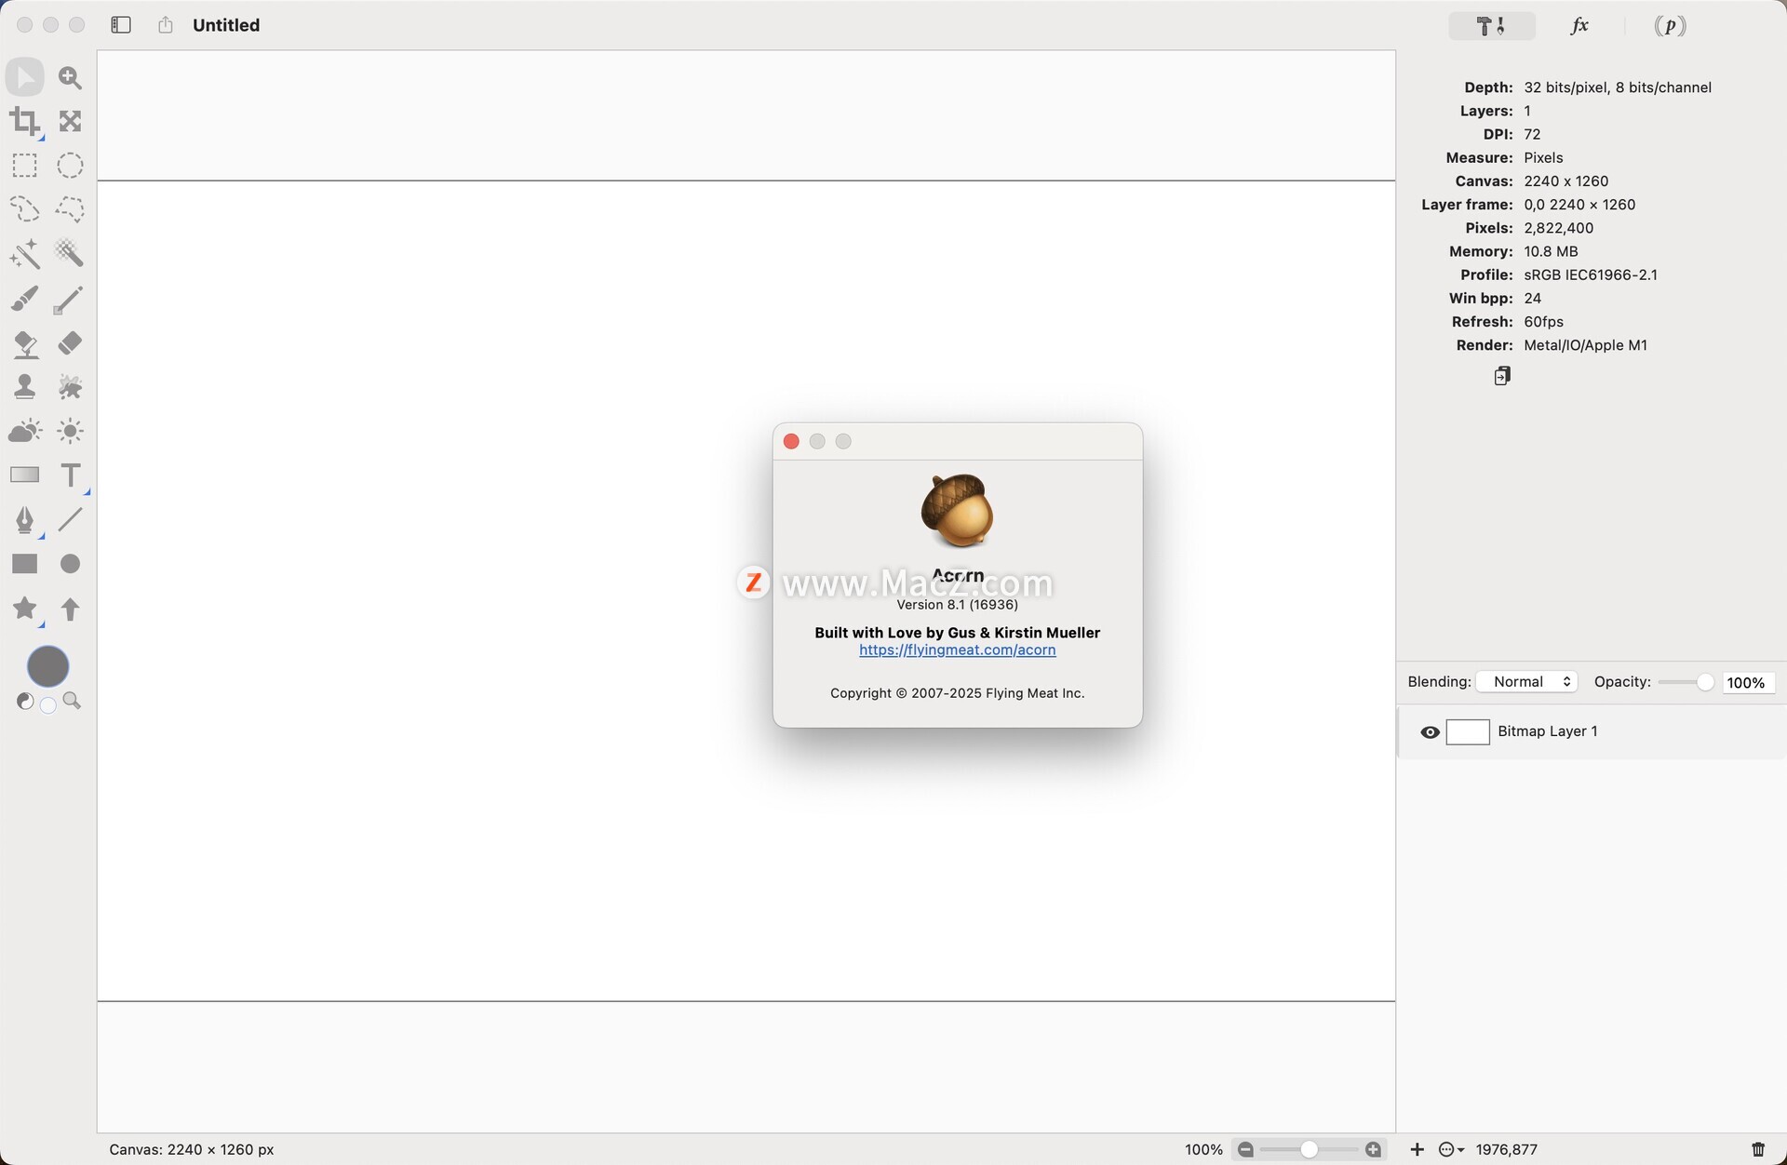The height and width of the screenshot is (1165, 1787).
Task: Select the Arrow shape tool
Action: click(70, 609)
